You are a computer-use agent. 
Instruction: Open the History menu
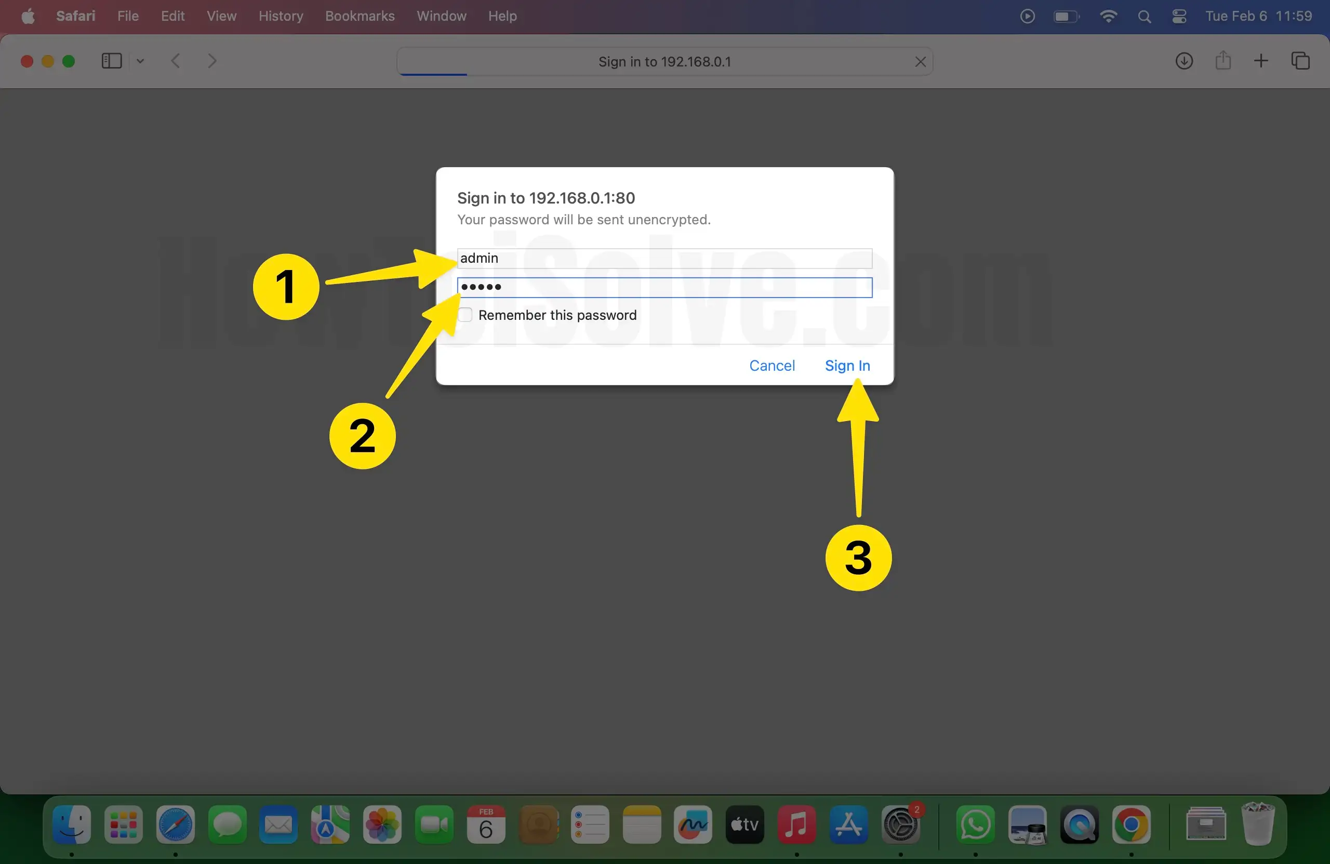pos(280,16)
